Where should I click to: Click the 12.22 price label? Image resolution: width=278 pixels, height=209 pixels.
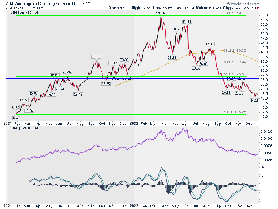pos(24,100)
